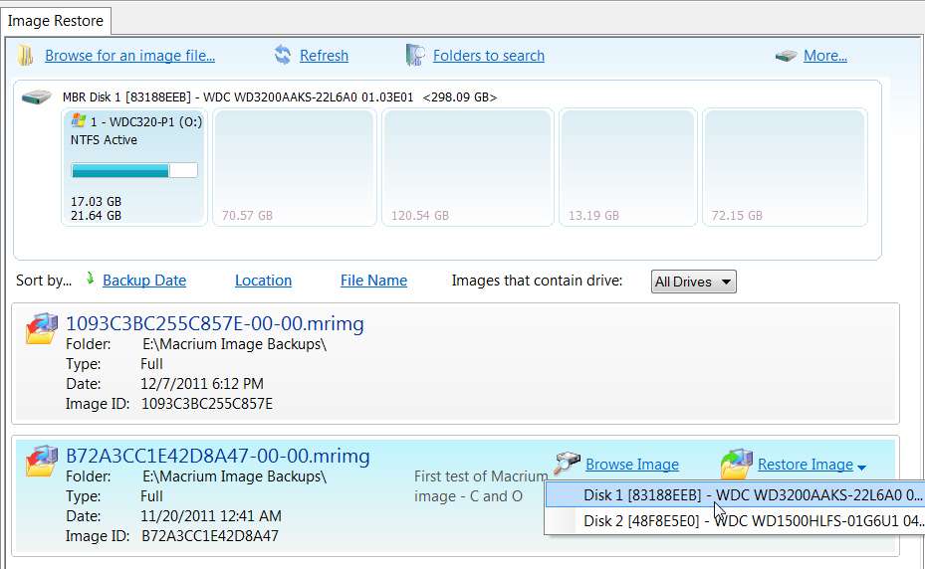Select partition 1 - WDC320-P1 (O:)
This screenshot has height=569, width=925.
point(134,167)
